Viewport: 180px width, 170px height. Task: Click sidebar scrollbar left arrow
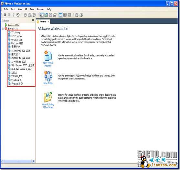click(x=2, y=161)
